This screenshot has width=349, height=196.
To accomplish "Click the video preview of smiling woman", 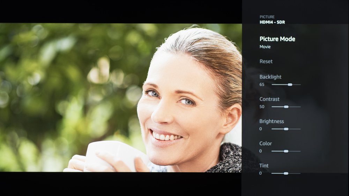I will 121,98.
